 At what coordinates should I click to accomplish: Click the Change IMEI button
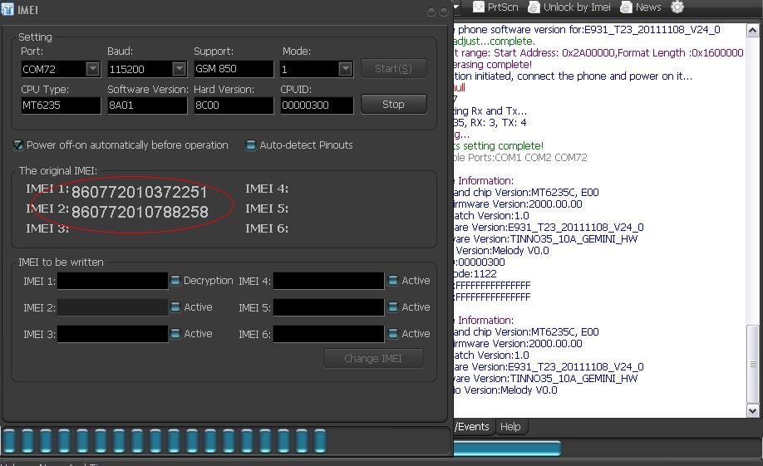(373, 358)
